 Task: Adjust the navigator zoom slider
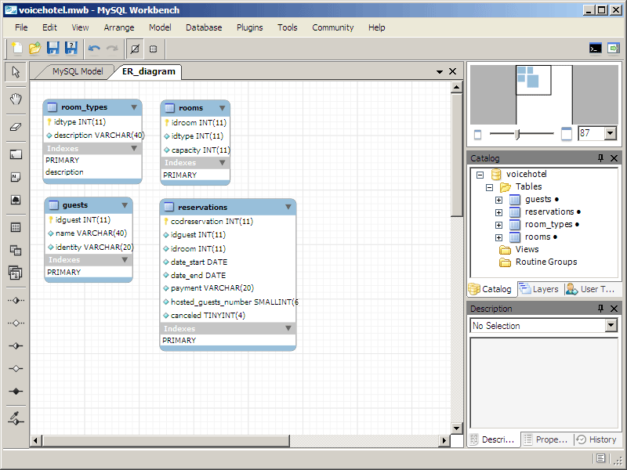517,134
